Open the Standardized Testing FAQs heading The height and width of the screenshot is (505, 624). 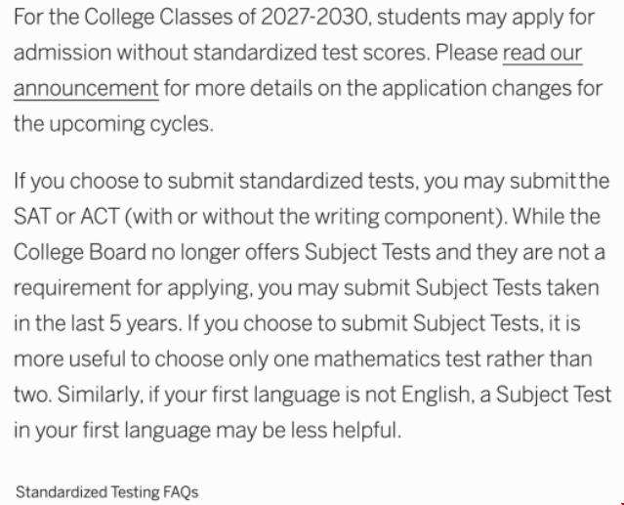[106, 492]
